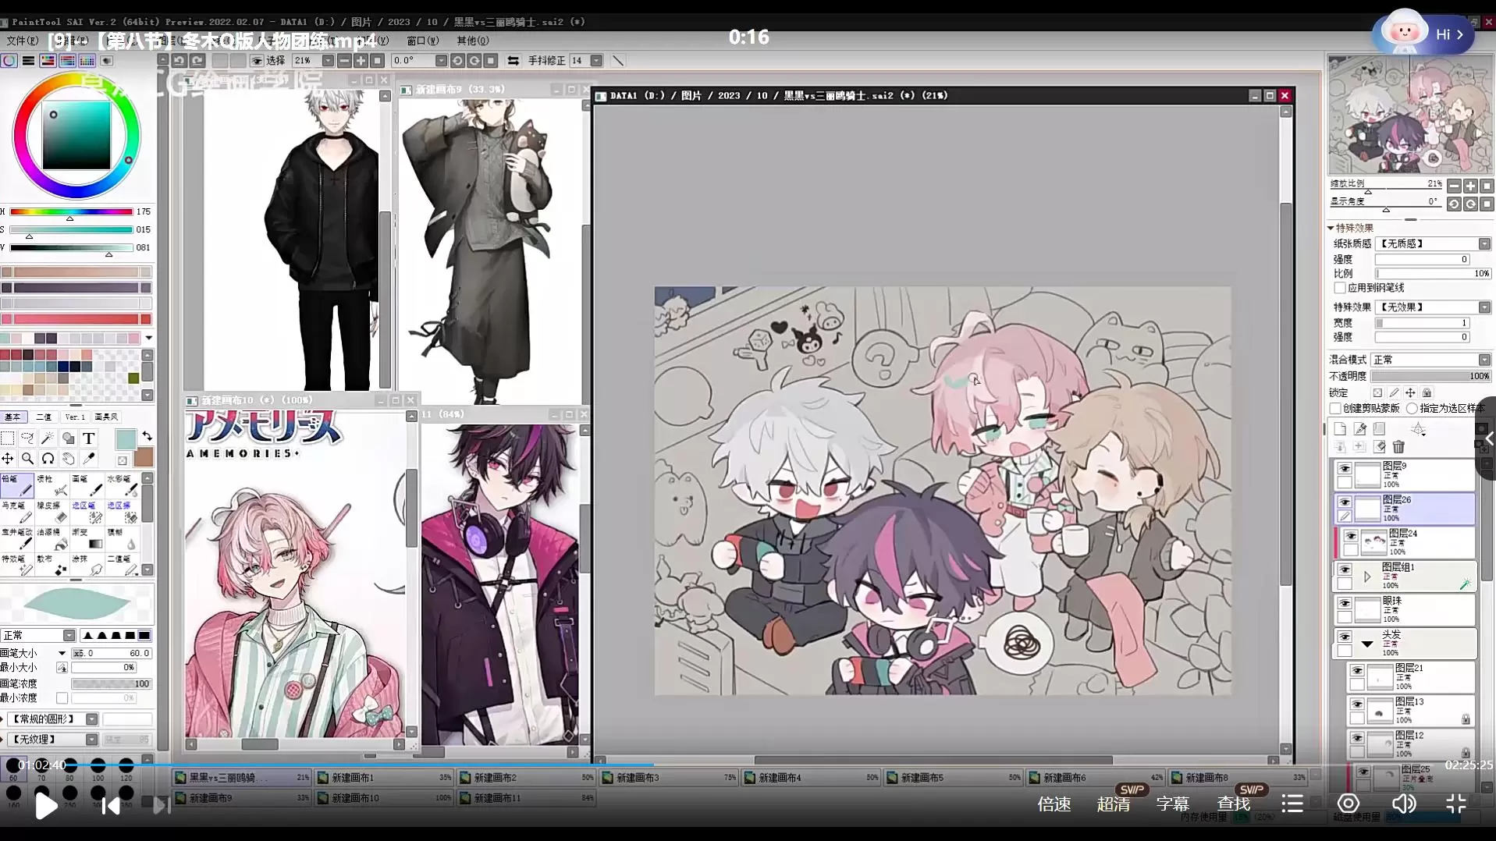Select the move layer tool
Screen dimensions: 1496x841
(x=8, y=459)
